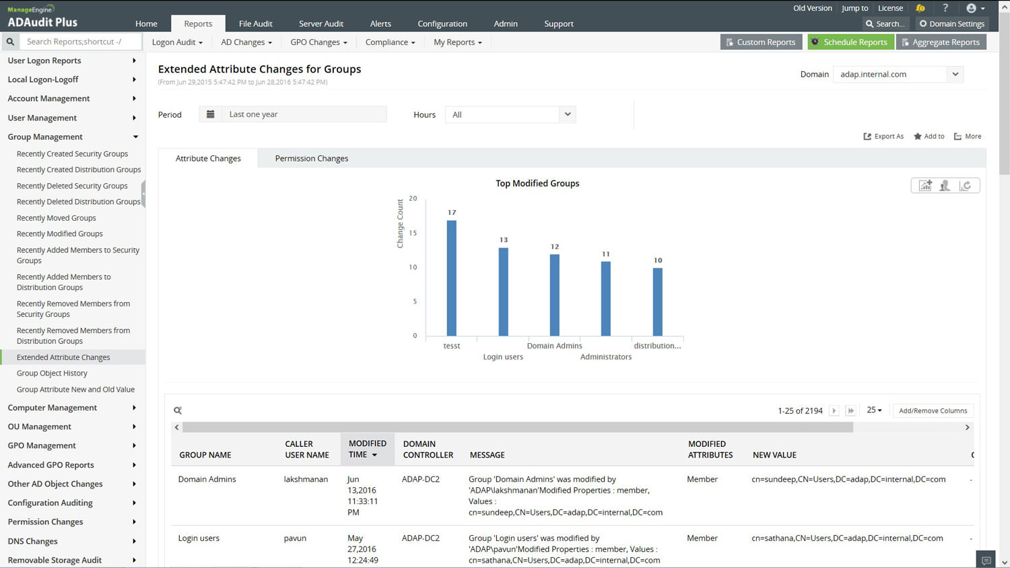Screen dimensions: 1010x568
Task: Go to the next page of results
Action: pos(834,411)
